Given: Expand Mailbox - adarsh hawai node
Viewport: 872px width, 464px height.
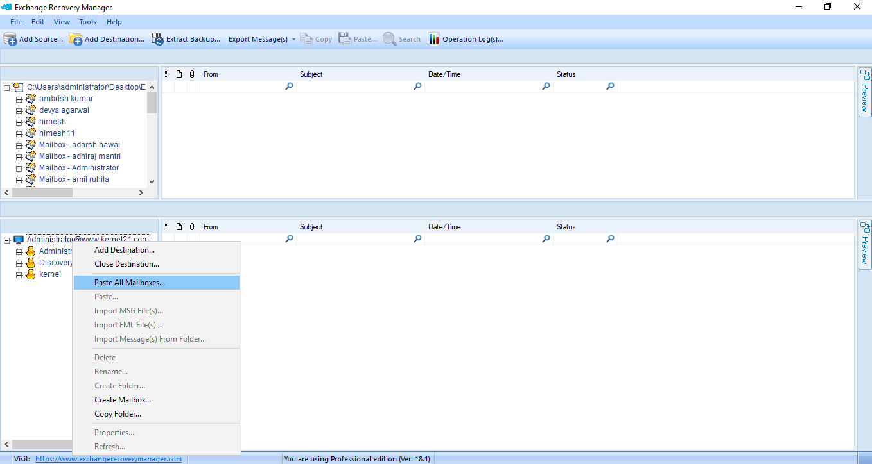Looking at the screenshot, I should pyautogui.click(x=19, y=145).
